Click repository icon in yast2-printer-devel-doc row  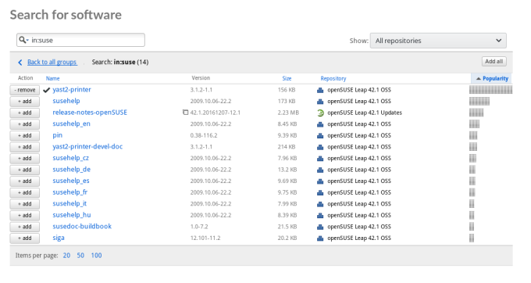pyautogui.click(x=320, y=147)
